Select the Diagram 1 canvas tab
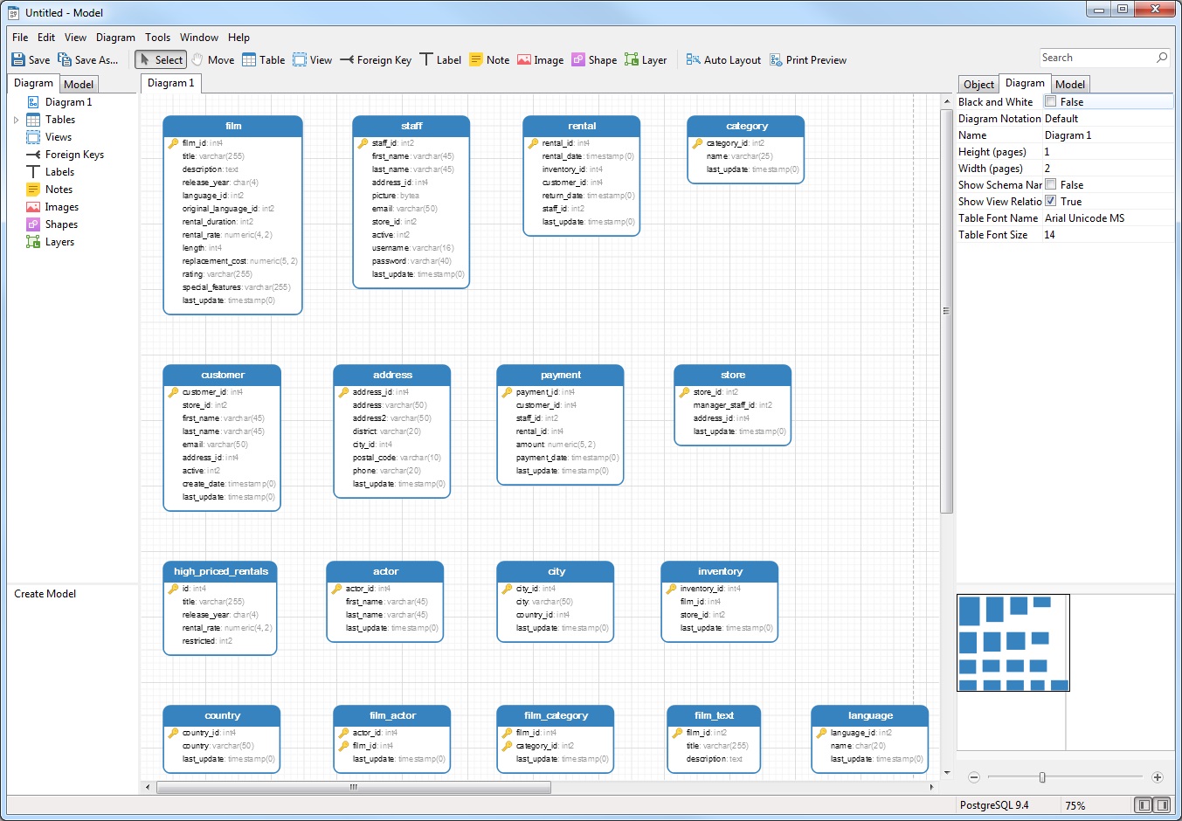This screenshot has height=821, width=1182. click(171, 83)
